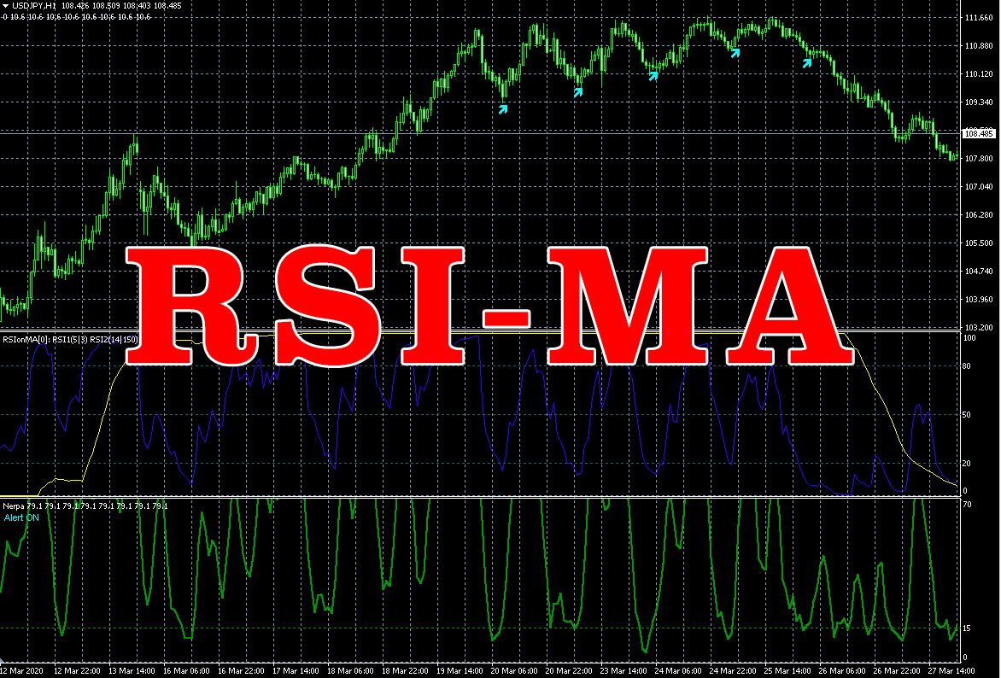1001x678 pixels.
Task: Click the Nerpa scale value 15
Action: coord(967,628)
